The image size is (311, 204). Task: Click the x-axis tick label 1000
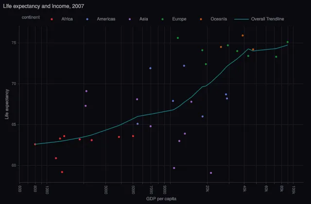(x=47, y=190)
